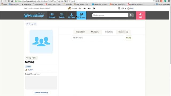Click the Invite button
This screenshot has width=171, height=96.
coord(129,38)
